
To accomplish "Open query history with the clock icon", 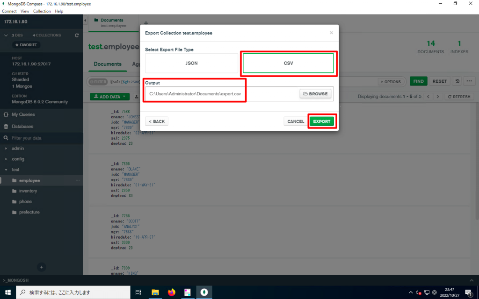I will [x=457, y=81].
